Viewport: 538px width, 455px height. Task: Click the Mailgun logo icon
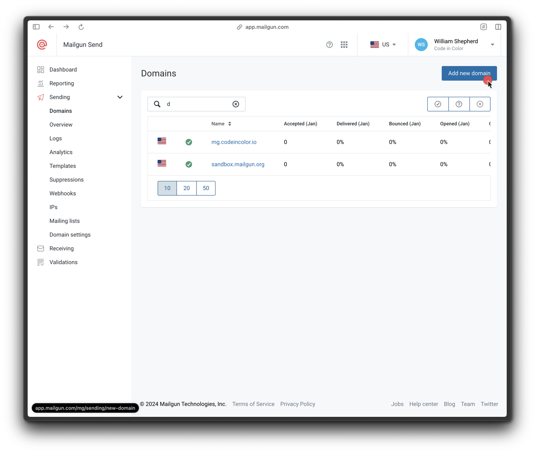[x=42, y=45]
